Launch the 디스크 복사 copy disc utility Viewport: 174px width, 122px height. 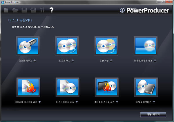(67, 46)
